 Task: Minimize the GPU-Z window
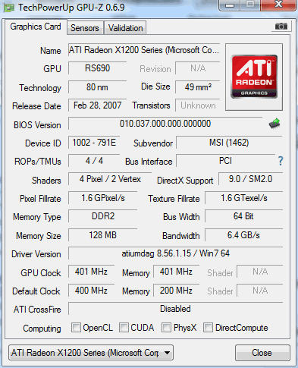pyautogui.click(x=230, y=5)
